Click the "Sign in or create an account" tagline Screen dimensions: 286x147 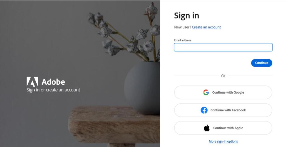[x=53, y=90]
